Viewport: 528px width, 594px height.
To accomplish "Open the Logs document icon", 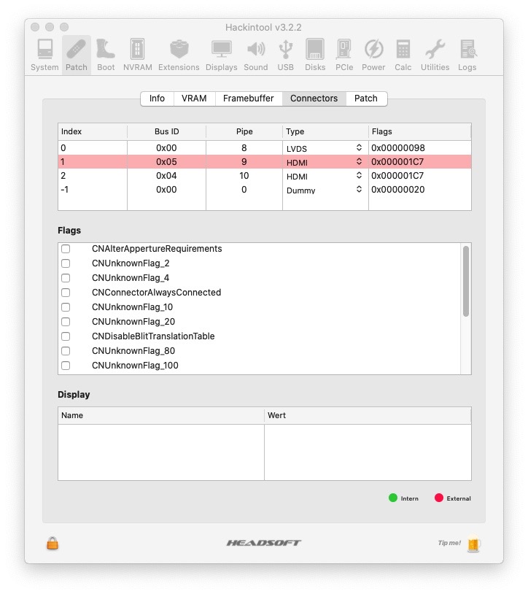I will click(467, 49).
